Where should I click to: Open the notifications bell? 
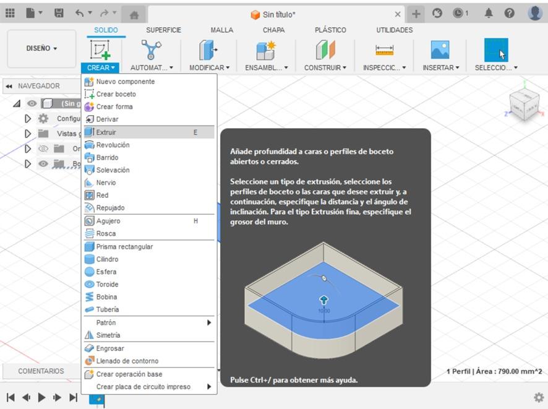click(489, 13)
